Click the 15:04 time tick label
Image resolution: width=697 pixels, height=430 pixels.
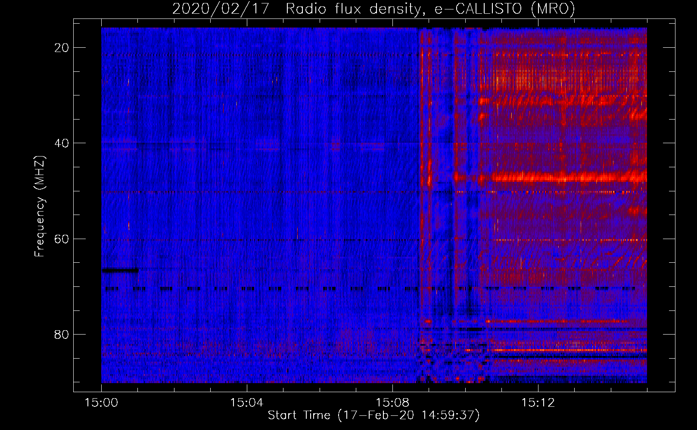pyautogui.click(x=246, y=403)
